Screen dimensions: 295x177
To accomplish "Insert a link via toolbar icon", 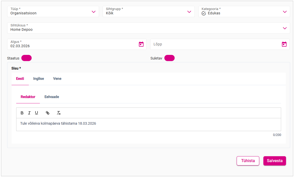I will pyautogui.click(x=48, y=113).
